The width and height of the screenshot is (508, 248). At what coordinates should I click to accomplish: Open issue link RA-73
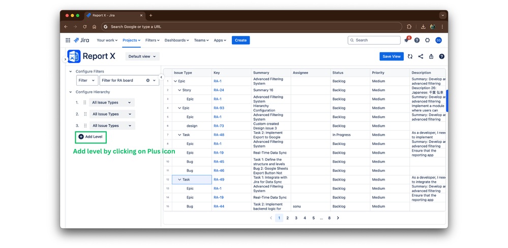pyautogui.click(x=219, y=126)
